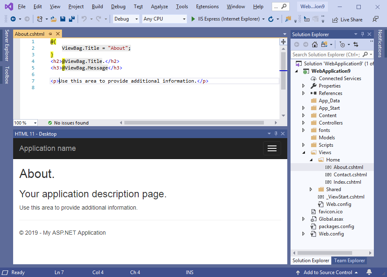This screenshot has height=277, width=387.
Task: Open the Build menu
Action: coord(97,7)
